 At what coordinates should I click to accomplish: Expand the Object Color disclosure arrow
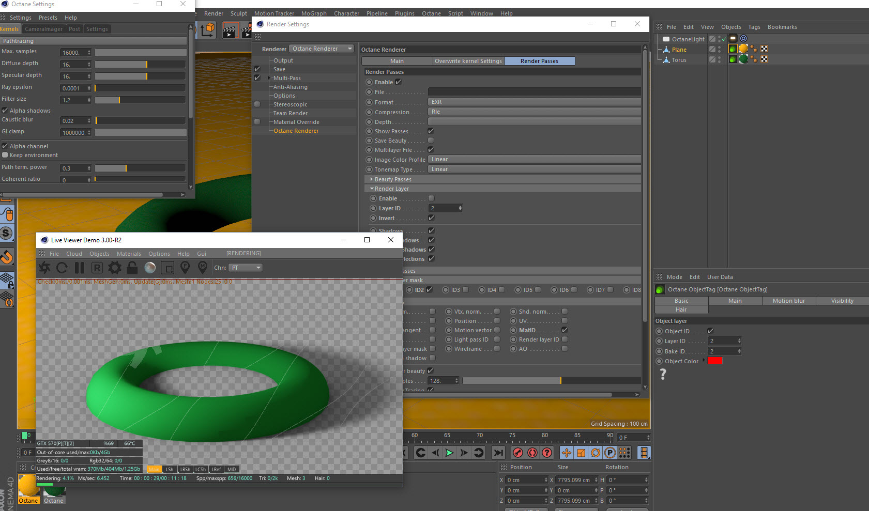point(704,360)
